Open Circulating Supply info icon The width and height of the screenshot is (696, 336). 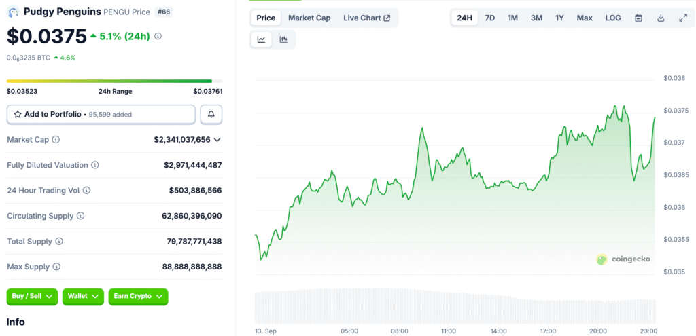click(x=80, y=216)
